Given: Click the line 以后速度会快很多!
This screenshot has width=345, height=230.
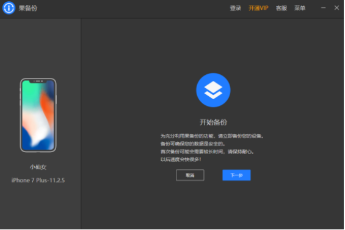Looking at the screenshot, I should [x=181, y=159].
